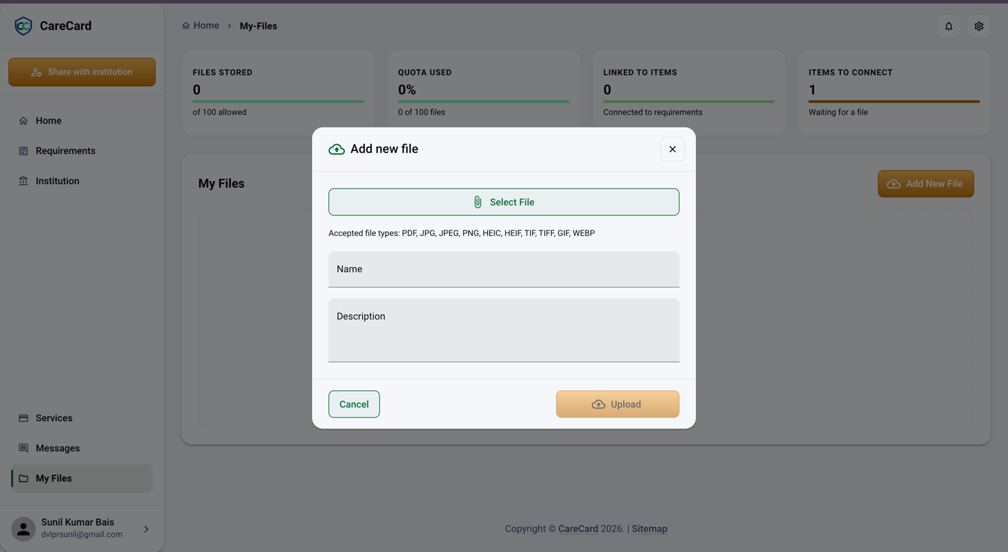Click the CareCard shield logo

point(23,26)
